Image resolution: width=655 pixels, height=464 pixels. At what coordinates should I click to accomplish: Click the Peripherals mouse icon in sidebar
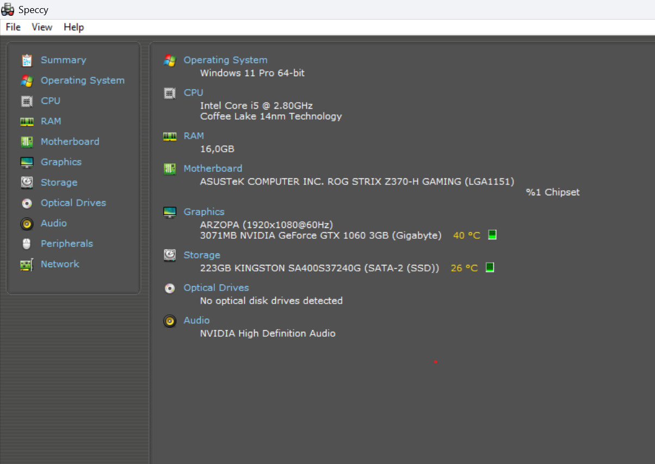pyautogui.click(x=27, y=244)
